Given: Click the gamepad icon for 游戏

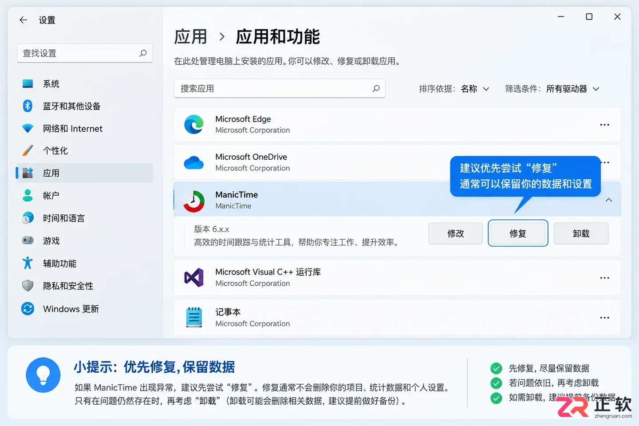Looking at the screenshot, I should 28,241.
